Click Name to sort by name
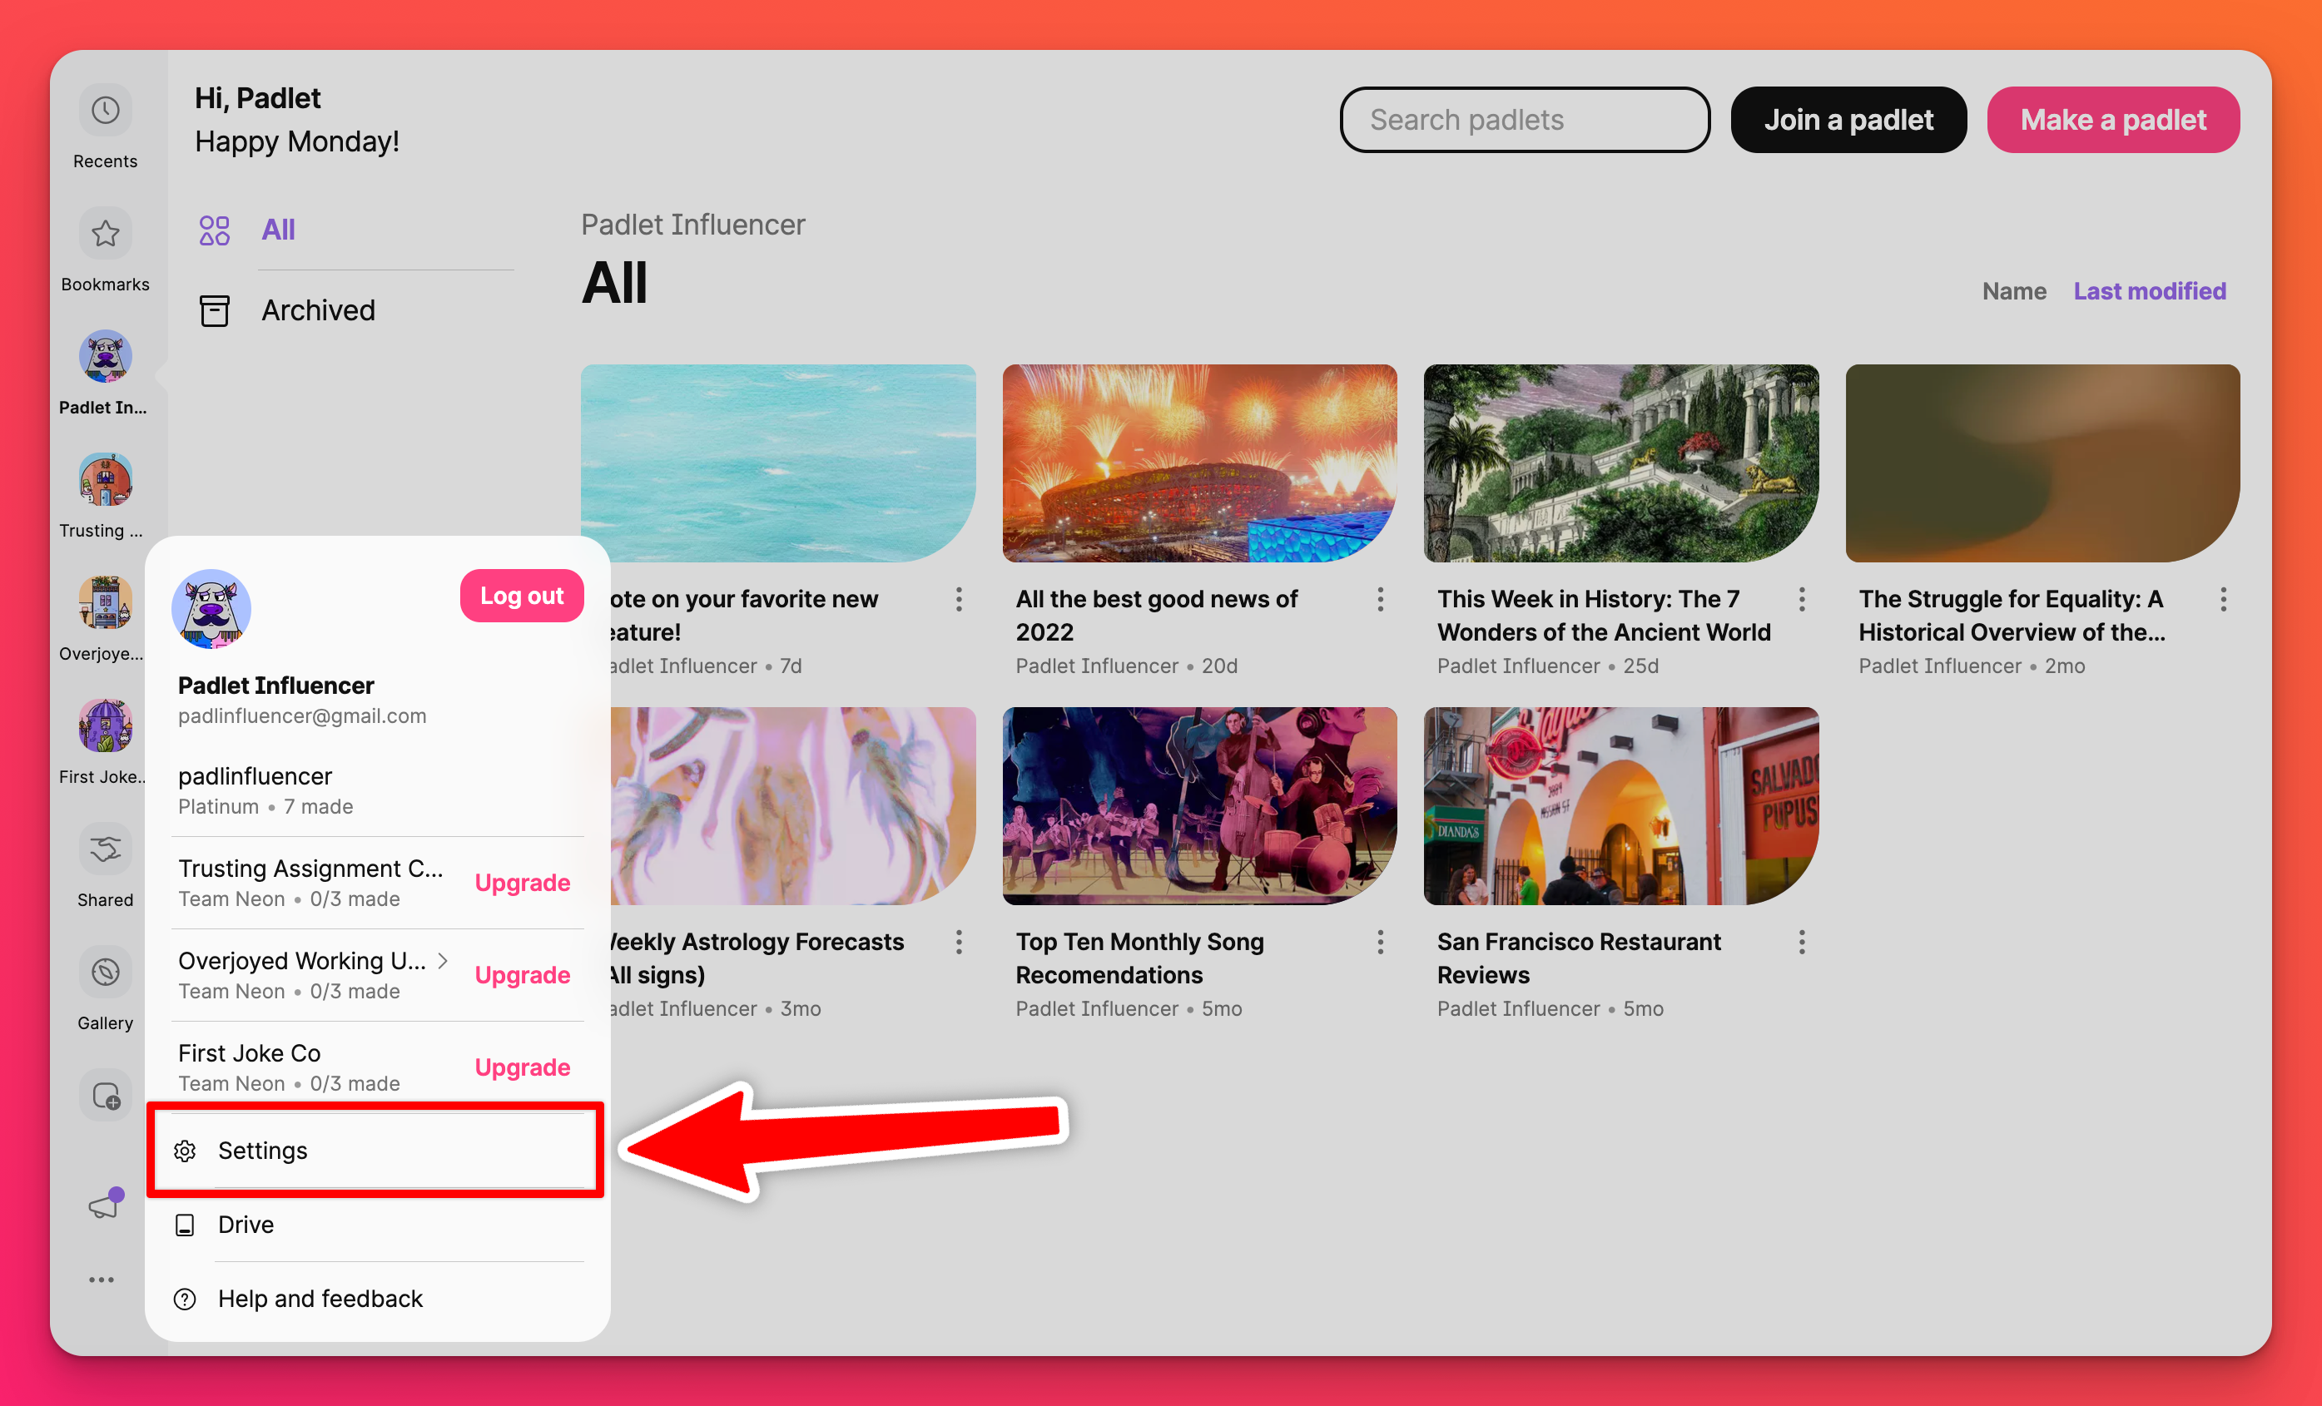This screenshot has width=2322, height=1406. [x=2013, y=290]
